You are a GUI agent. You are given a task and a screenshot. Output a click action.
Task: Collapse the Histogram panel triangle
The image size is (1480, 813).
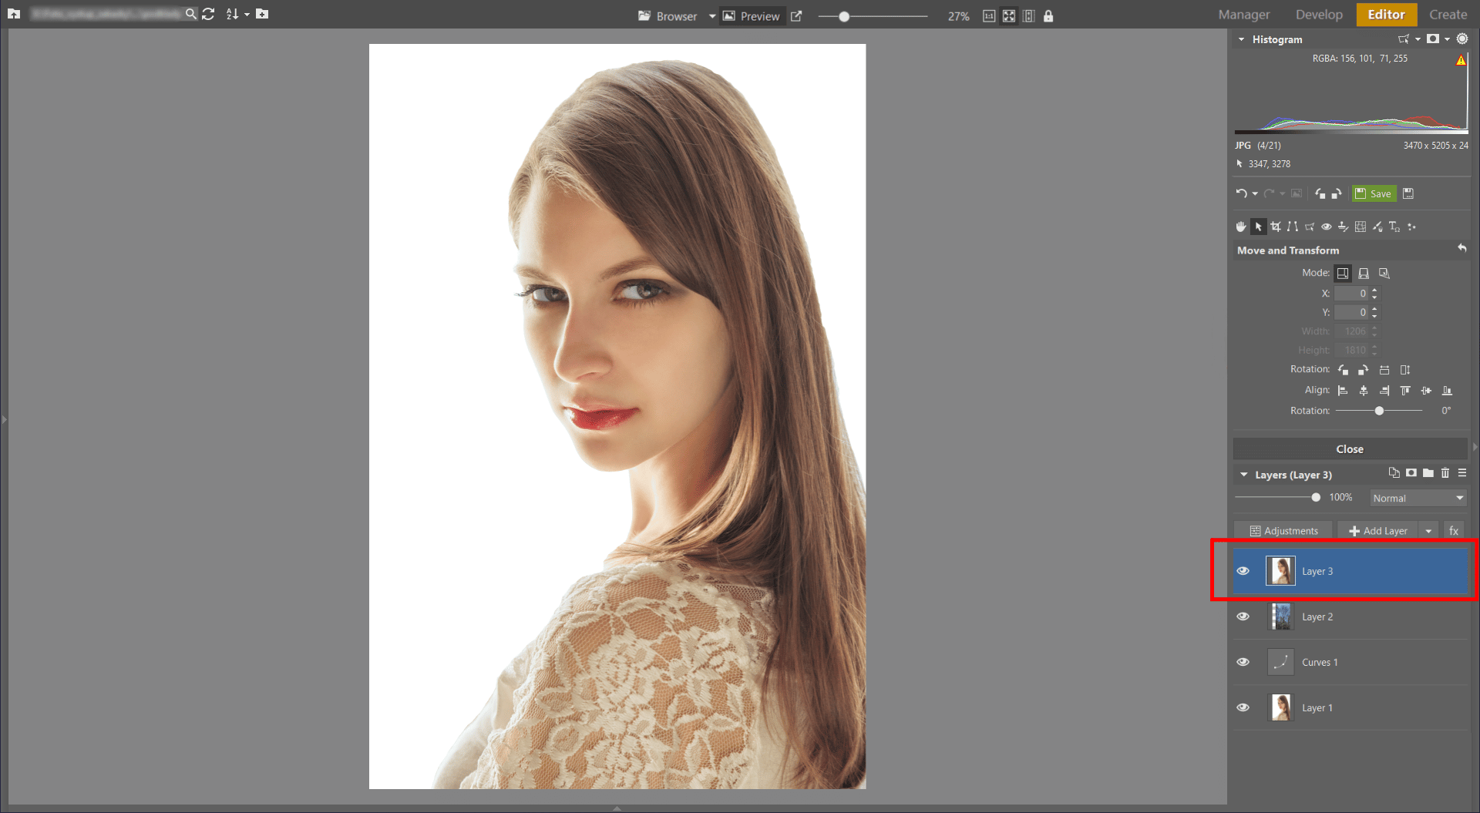coord(1241,39)
